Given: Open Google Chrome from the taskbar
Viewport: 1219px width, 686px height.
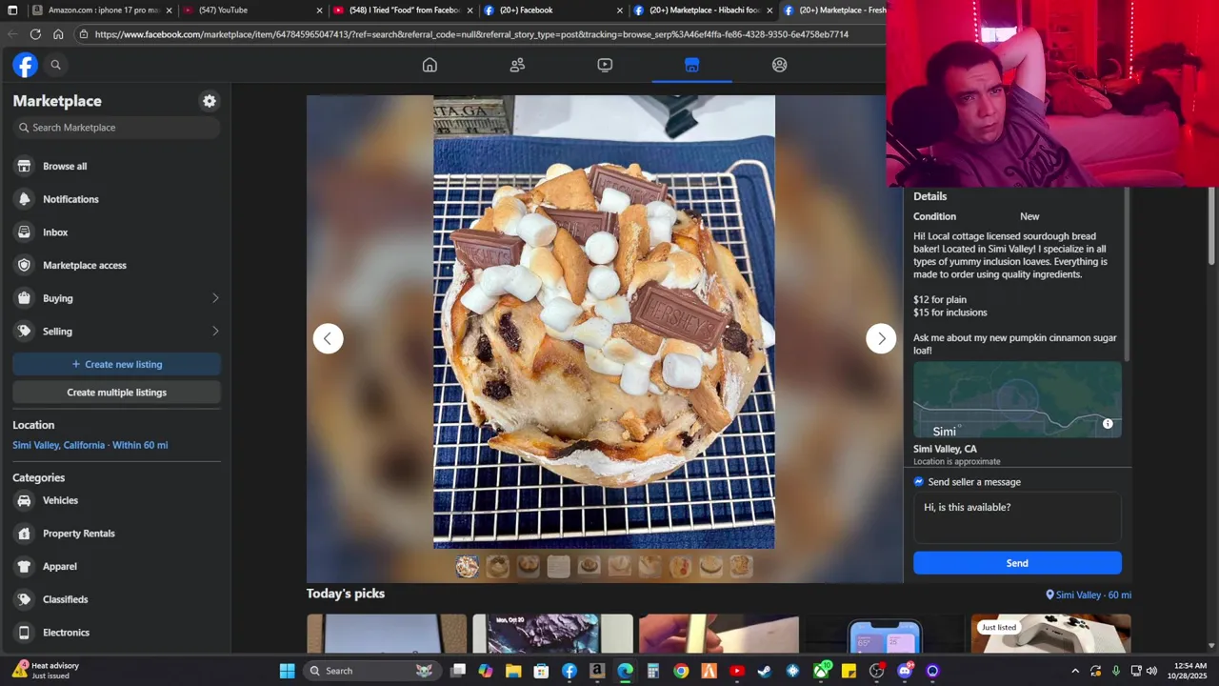Looking at the screenshot, I should coord(681,671).
